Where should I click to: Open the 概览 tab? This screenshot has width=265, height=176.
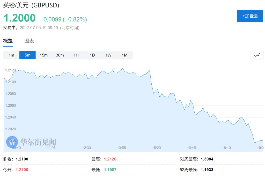(x=8, y=41)
